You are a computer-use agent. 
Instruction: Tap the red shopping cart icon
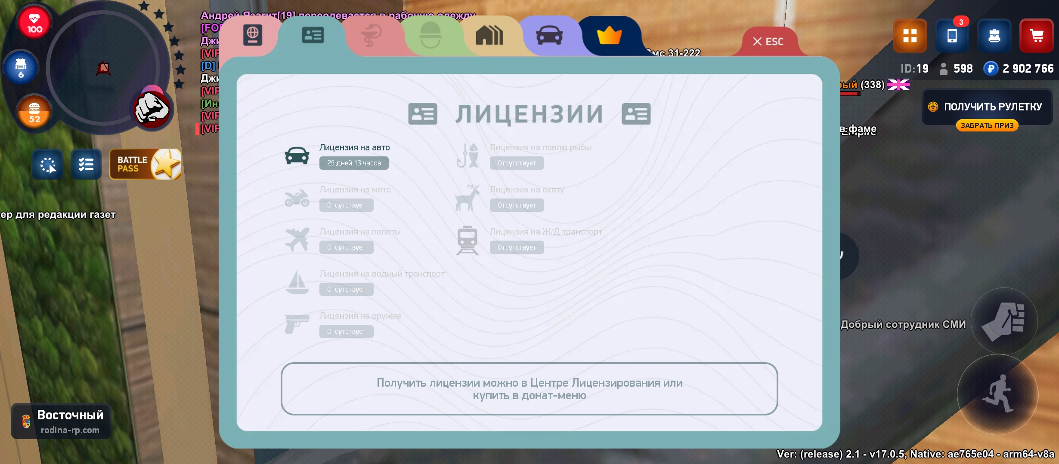coord(1037,36)
